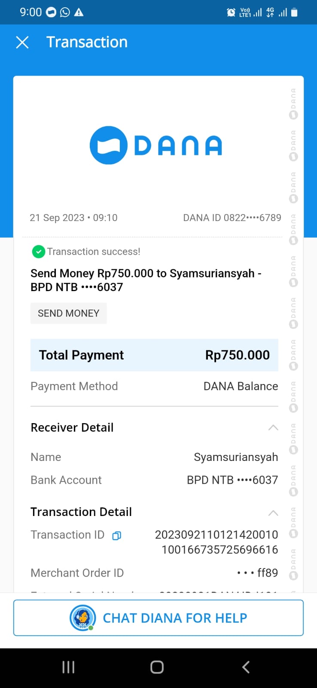Screen dimensions: 317x688
Task: Tap the masked Merchant Order ID value
Action: click(x=258, y=573)
